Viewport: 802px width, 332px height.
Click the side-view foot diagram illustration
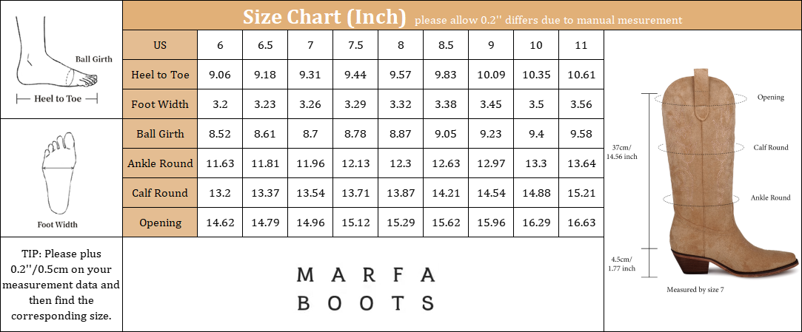57,61
